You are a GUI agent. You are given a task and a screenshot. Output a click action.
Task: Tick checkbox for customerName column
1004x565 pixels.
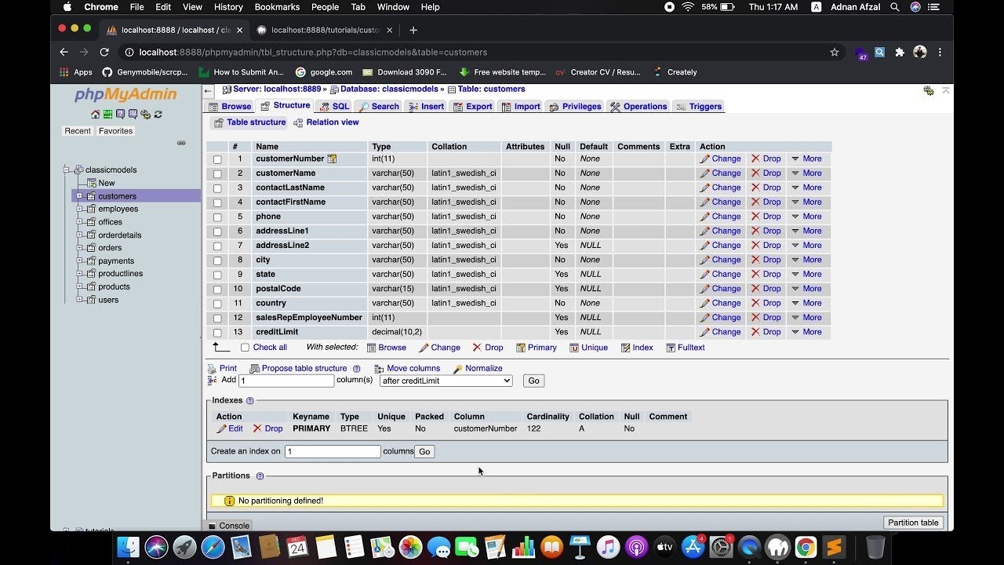point(217,173)
